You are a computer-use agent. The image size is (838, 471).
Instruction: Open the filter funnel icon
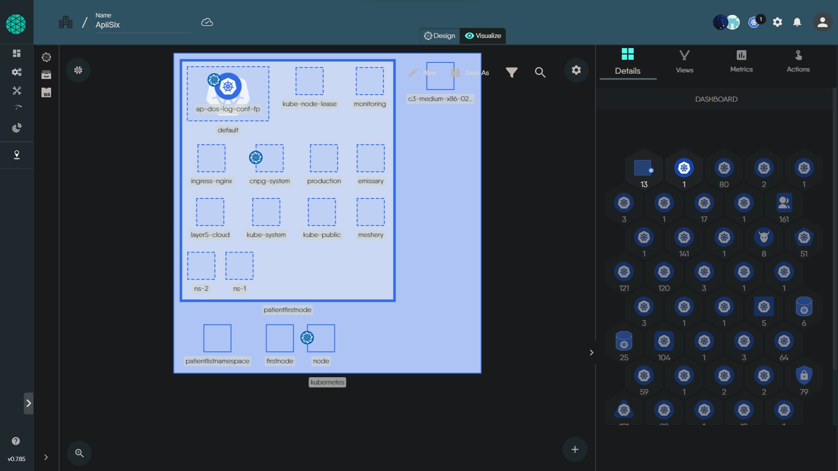pos(512,72)
